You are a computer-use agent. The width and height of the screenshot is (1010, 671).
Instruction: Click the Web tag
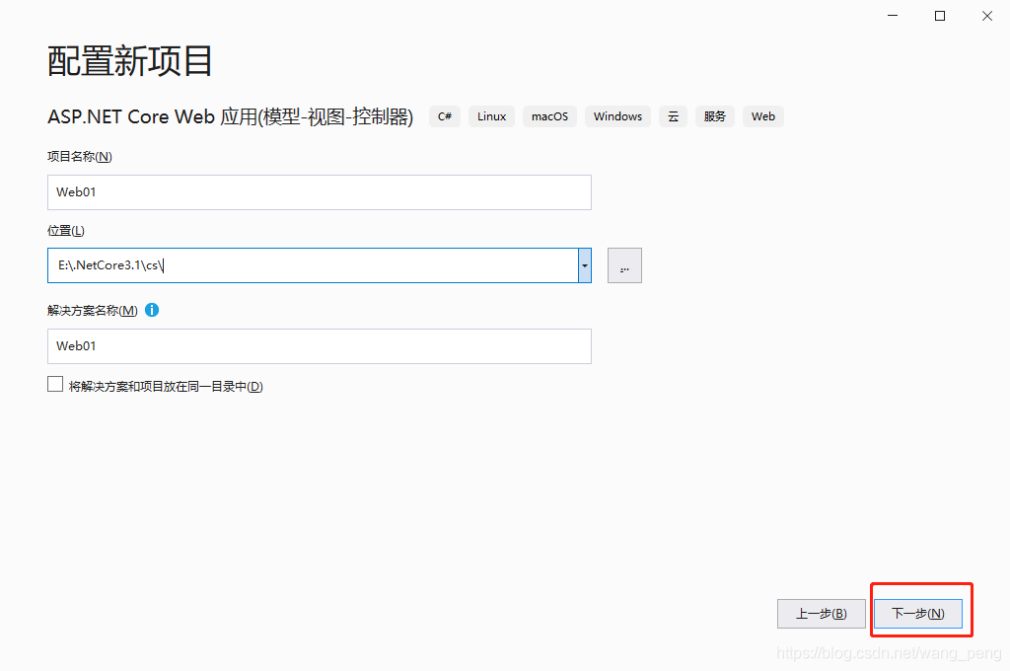pos(763,116)
